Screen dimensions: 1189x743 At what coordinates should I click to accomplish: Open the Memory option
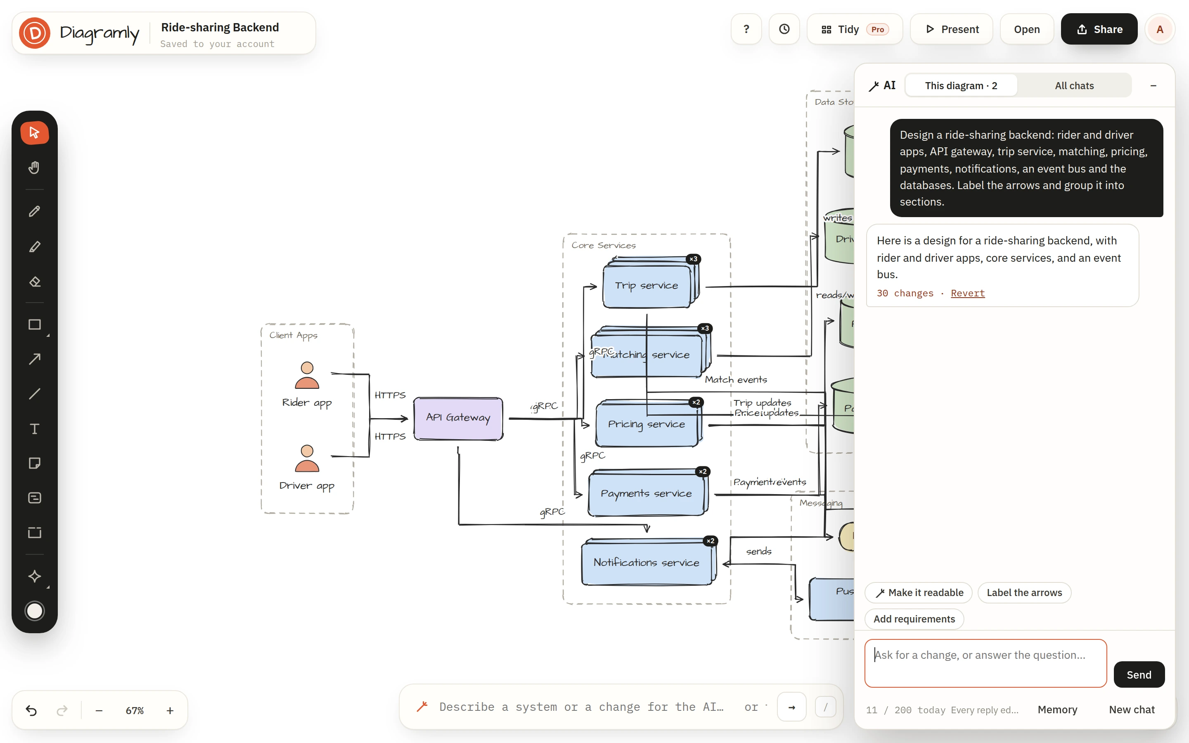(1057, 709)
